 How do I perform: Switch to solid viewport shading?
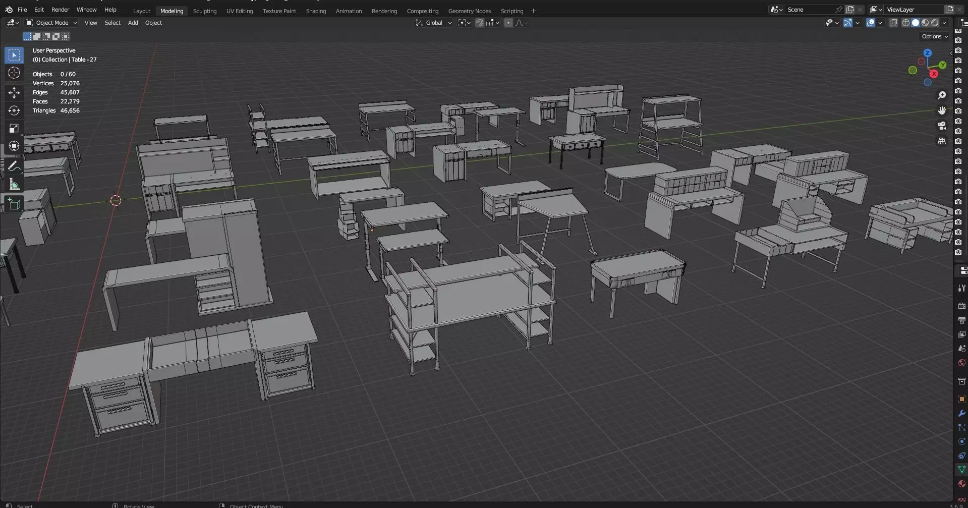[x=916, y=23]
